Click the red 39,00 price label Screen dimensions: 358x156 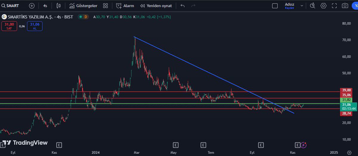[346, 90]
